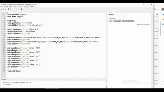Click line number 28 in gutter
Image resolution: width=164 pixels, height=92 pixels.
tap(4, 71)
